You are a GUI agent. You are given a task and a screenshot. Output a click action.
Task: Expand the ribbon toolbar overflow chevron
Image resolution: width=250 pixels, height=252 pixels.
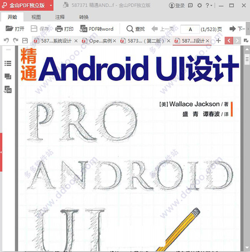248,29
